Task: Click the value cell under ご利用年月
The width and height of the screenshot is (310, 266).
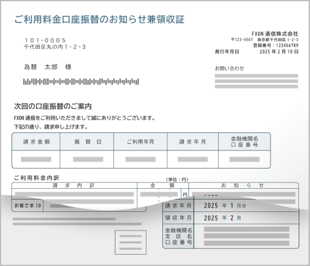Action: point(140,159)
